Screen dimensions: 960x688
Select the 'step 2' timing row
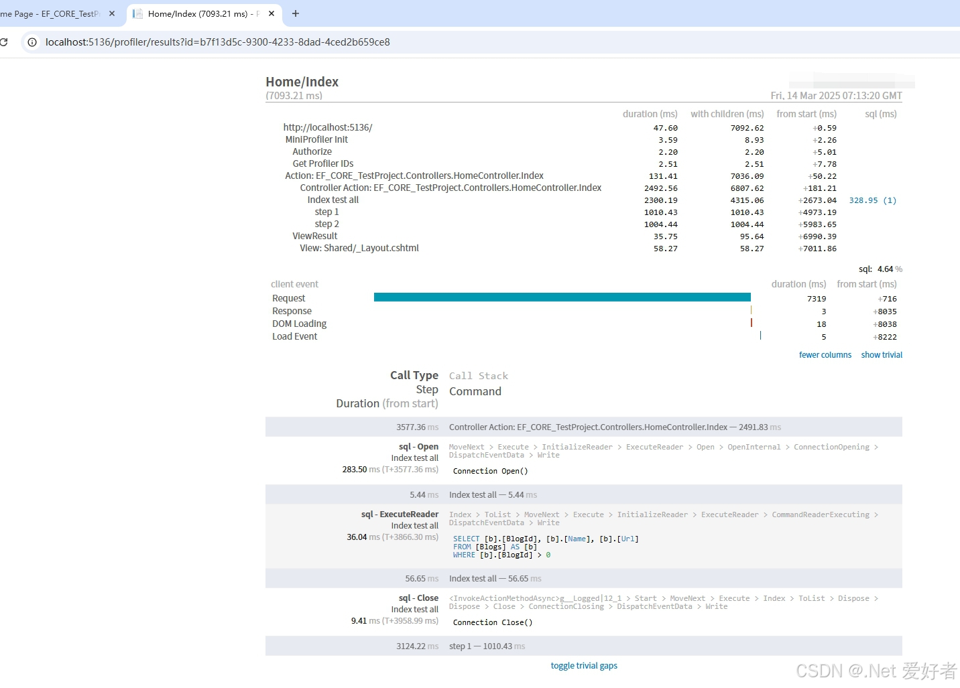(x=326, y=224)
